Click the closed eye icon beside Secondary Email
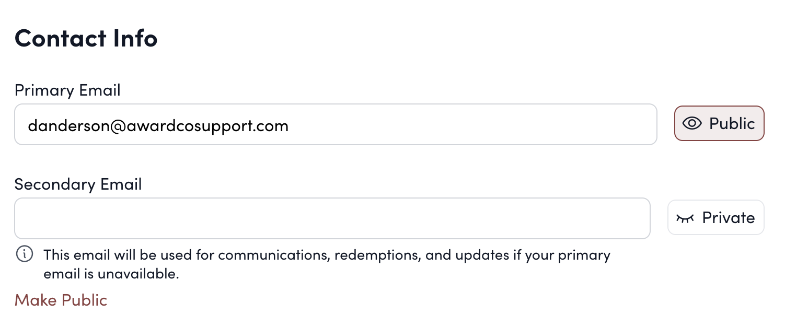 coord(685,218)
